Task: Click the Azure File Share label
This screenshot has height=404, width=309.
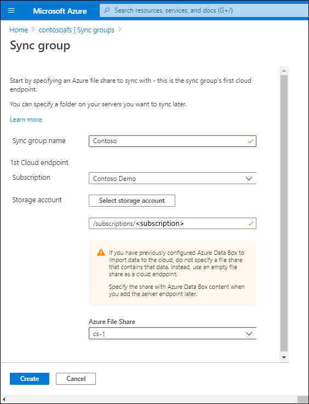Action: 112,322
